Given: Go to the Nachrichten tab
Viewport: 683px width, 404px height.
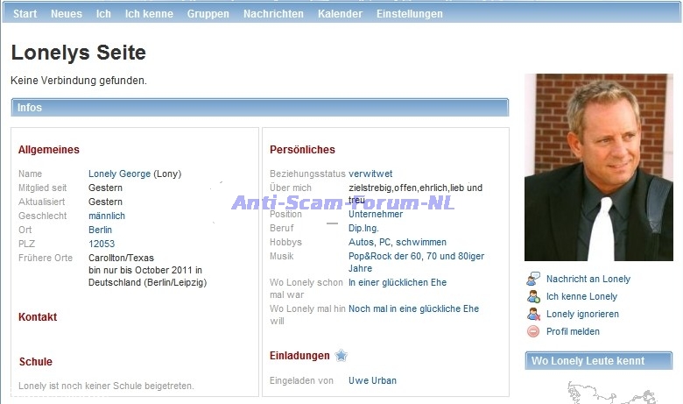Looking at the screenshot, I should 273,14.
